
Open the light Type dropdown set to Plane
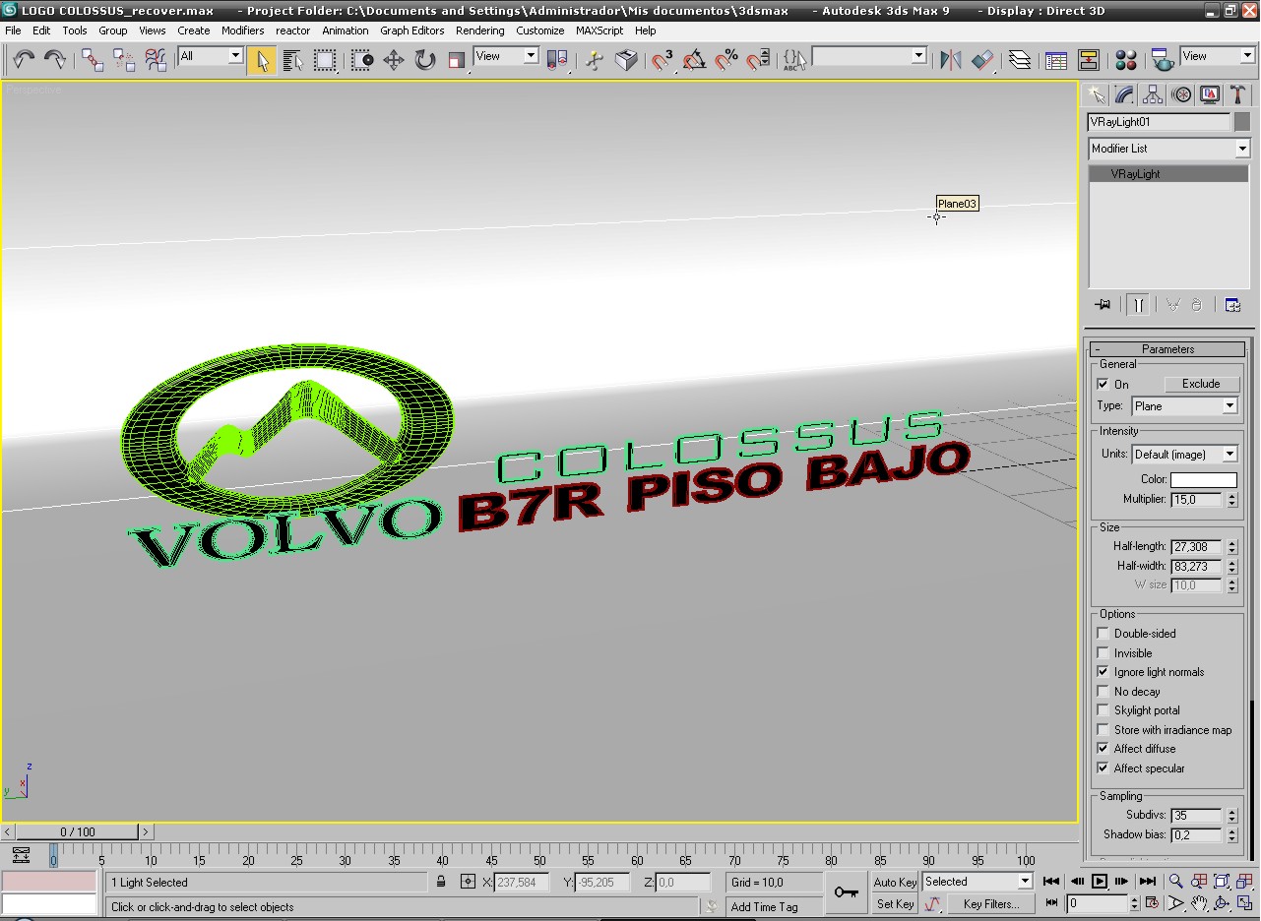coord(1184,406)
